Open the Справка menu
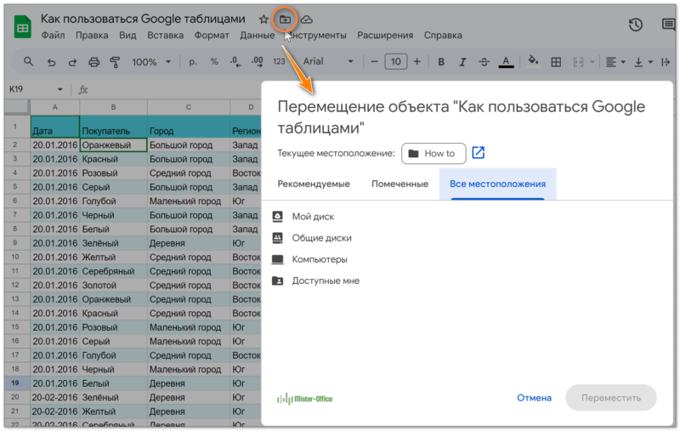 click(443, 35)
